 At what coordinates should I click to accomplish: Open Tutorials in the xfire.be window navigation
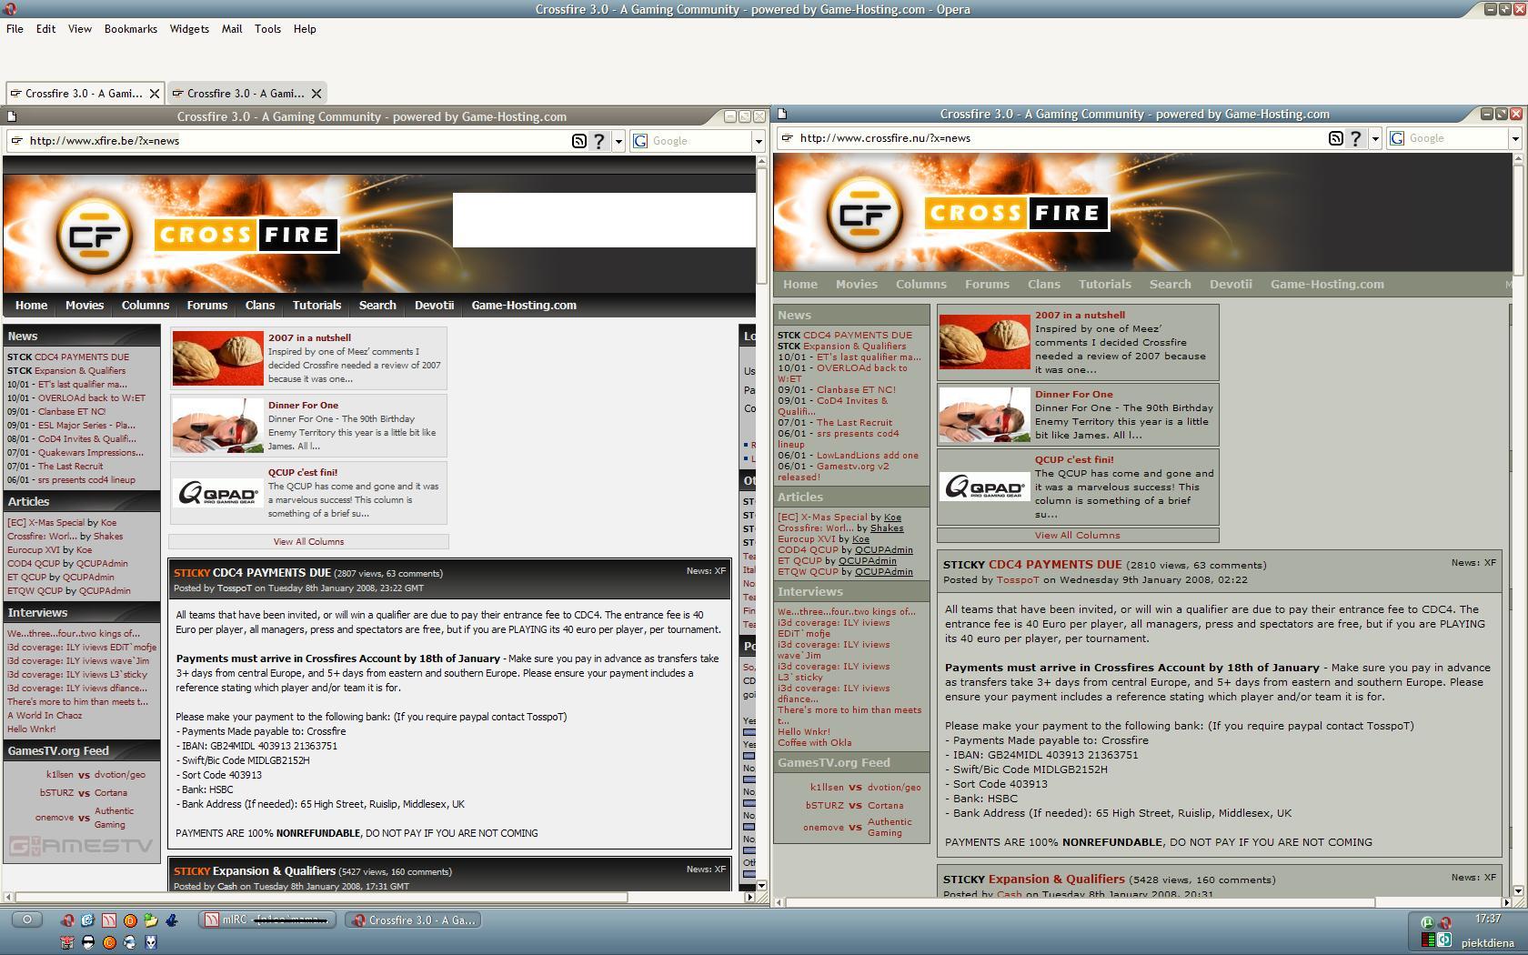pos(317,306)
